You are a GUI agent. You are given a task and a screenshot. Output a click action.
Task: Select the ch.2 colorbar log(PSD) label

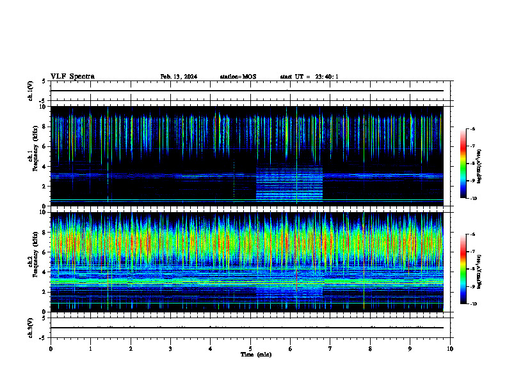479,272
